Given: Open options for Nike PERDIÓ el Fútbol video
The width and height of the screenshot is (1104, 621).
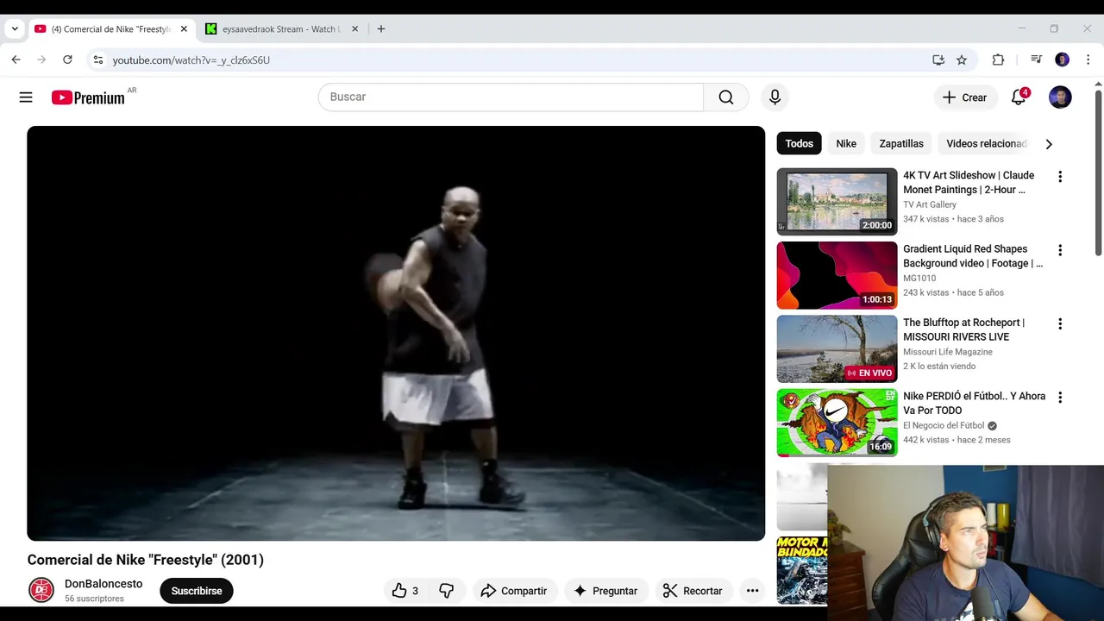Looking at the screenshot, I should 1060,398.
